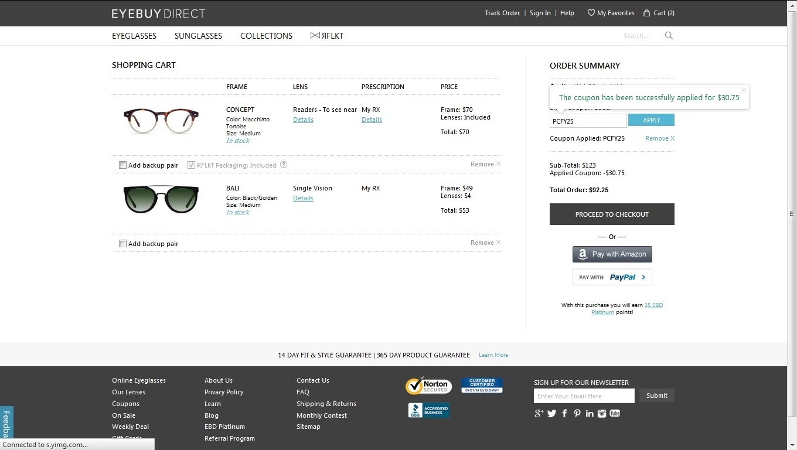Click Pay with PayPal button
Viewport: 797px width, 450px height.
pos(612,277)
